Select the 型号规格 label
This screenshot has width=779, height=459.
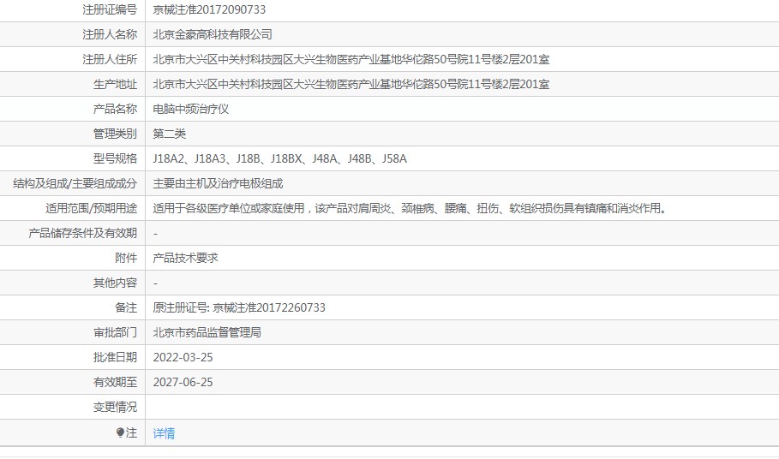click(115, 158)
